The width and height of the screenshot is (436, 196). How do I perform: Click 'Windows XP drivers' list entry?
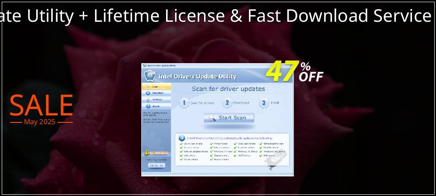coord(247,152)
